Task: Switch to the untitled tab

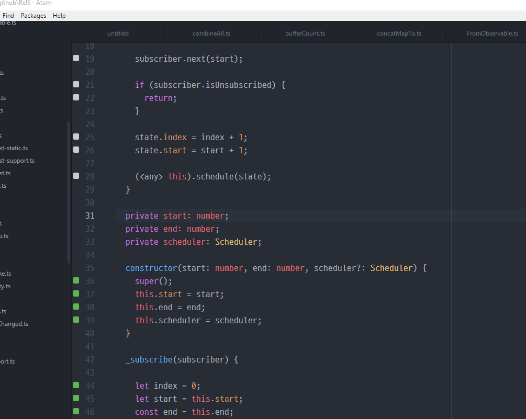Action: coord(118,33)
